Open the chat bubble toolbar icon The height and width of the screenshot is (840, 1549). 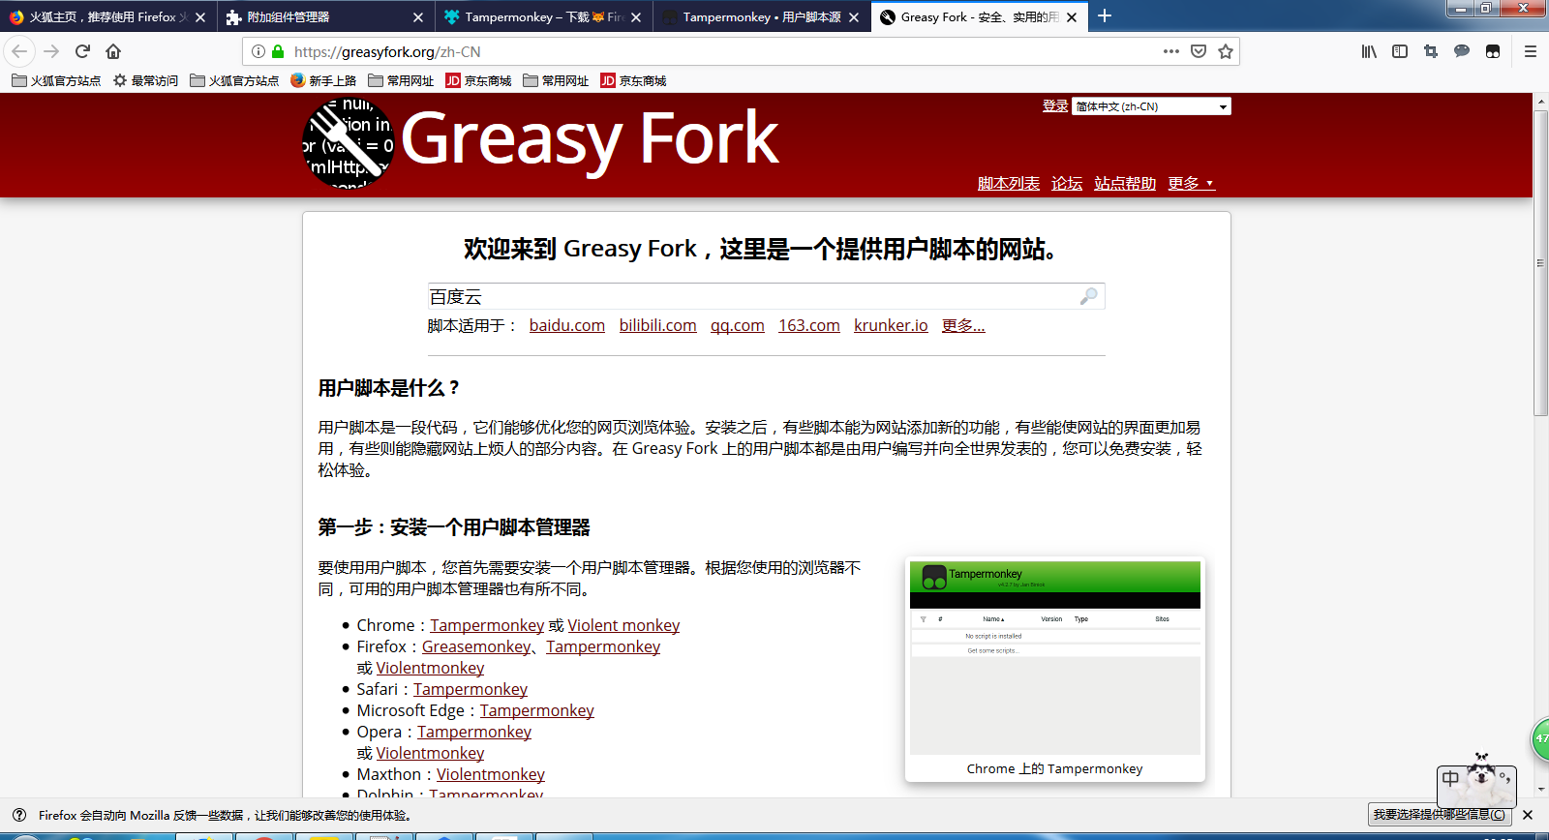tap(1462, 51)
